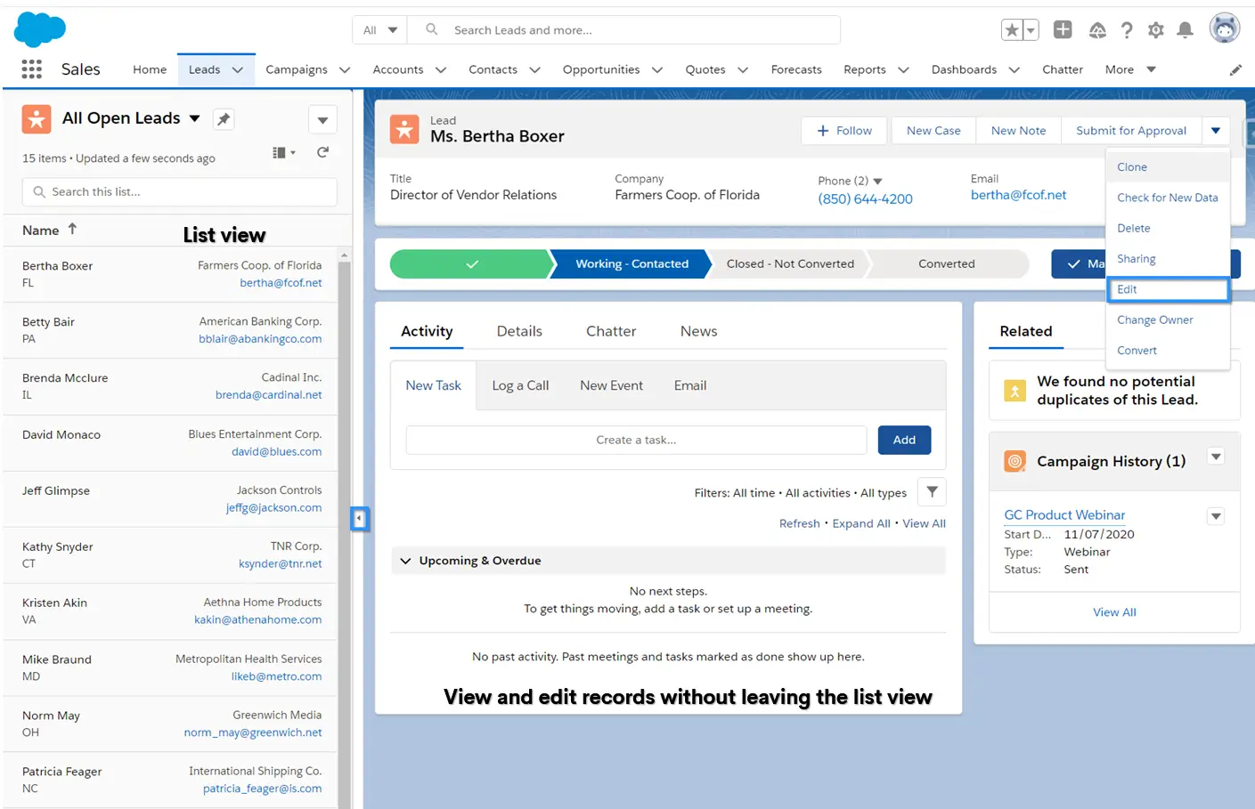
Task: Open the GC Product Webinar link
Action: point(1064,514)
